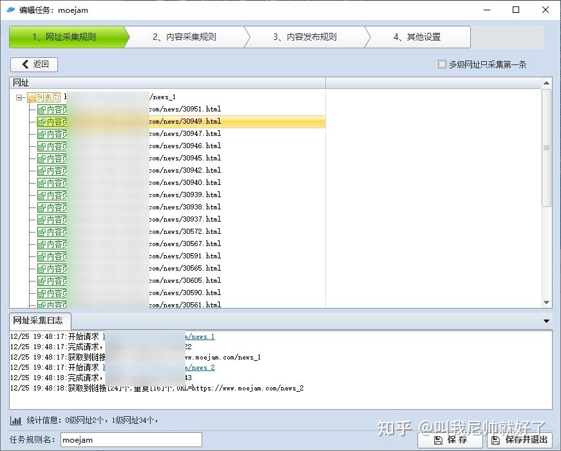Toggle the highlighted news/30949.html content page entry

click(193, 122)
